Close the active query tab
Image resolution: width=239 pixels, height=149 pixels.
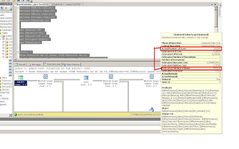(215, 4)
